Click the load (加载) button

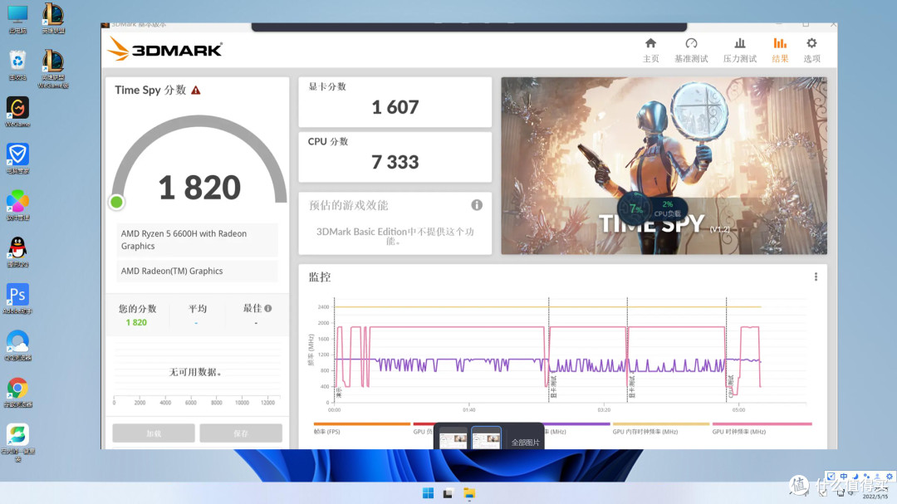coord(154,433)
